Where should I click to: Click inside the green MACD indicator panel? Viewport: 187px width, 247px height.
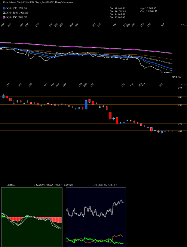[x=32, y=217]
